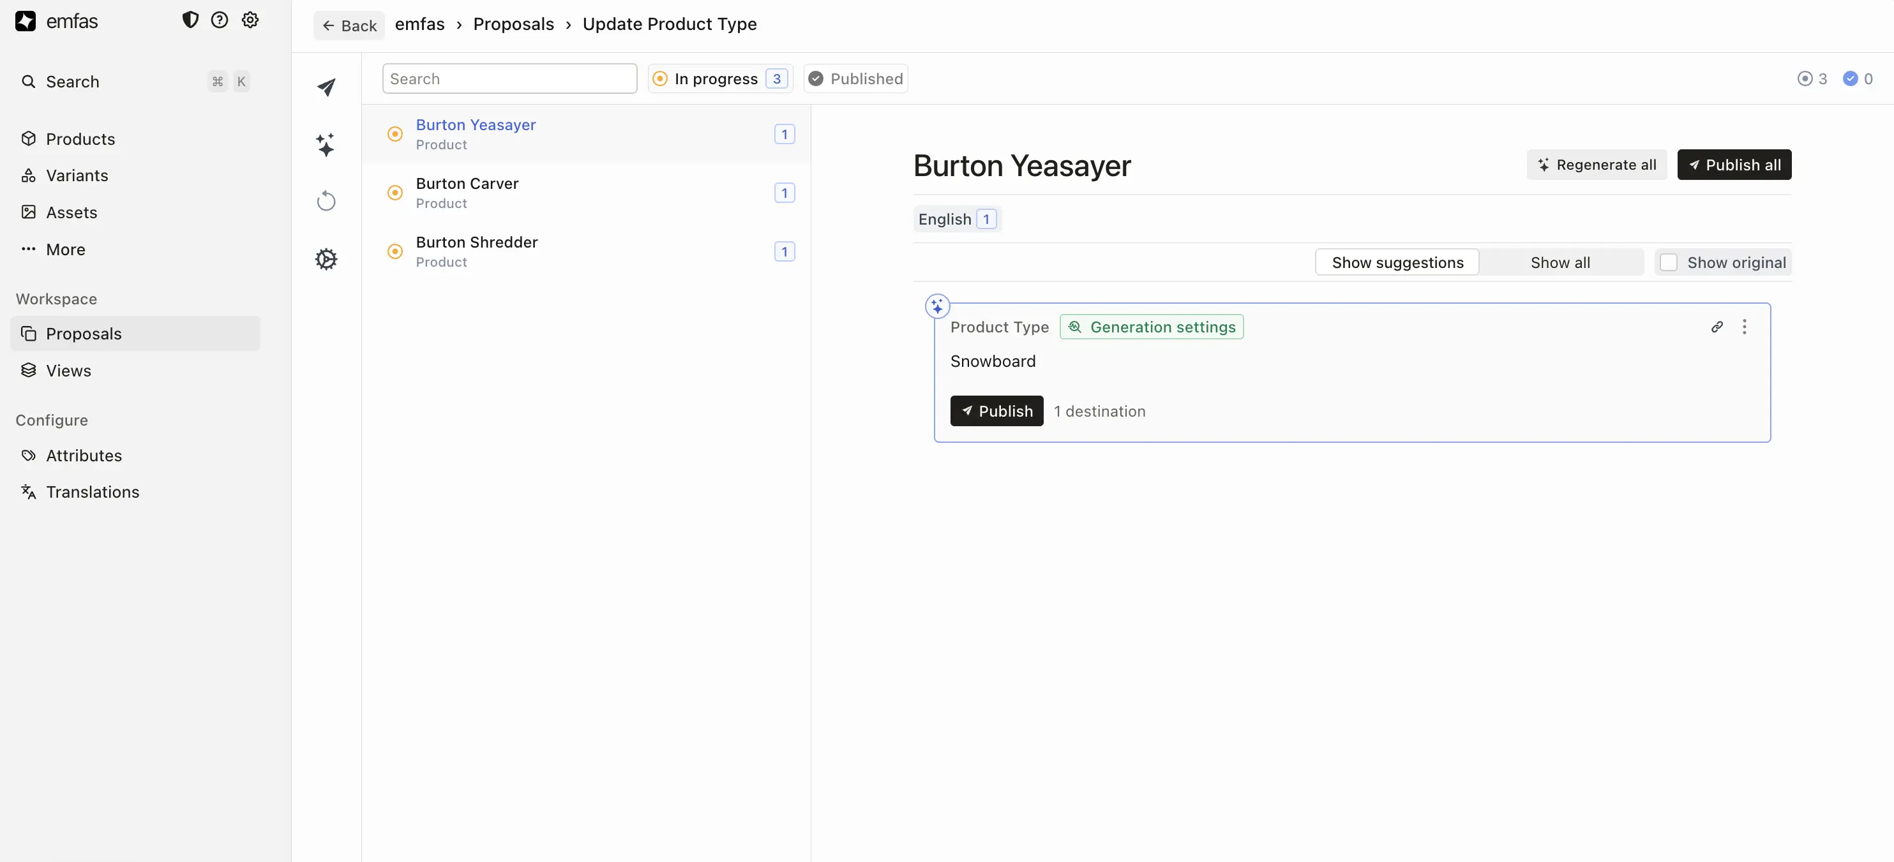Expand the English language selector
The image size is (1894, 862).
coord(956,218)
